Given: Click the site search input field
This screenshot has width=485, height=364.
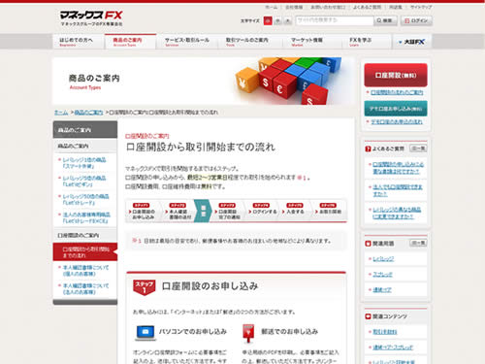Looking at the screenshot, I should pos(335,20).
